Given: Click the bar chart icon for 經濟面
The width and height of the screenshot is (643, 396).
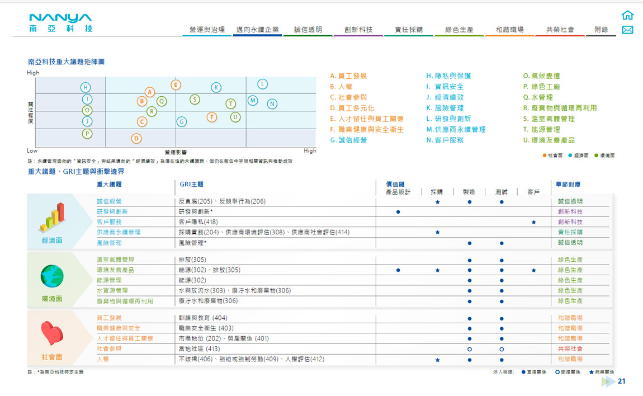Looking at the screenshot, I should (x=52, y=218).
